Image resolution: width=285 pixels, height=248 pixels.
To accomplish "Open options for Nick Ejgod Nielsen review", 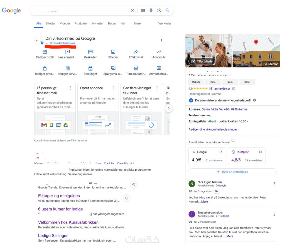I will coord(274,184).
